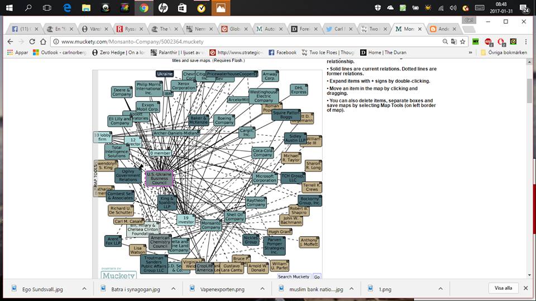Click the browser back arrow
Screen dimensions: 536x301
click(9, 41)
